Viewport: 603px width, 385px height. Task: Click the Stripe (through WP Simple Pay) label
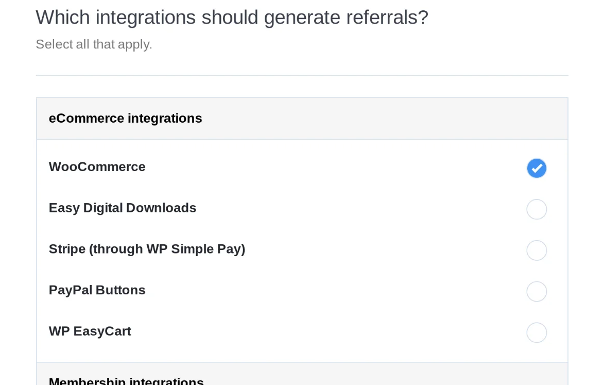147,249
